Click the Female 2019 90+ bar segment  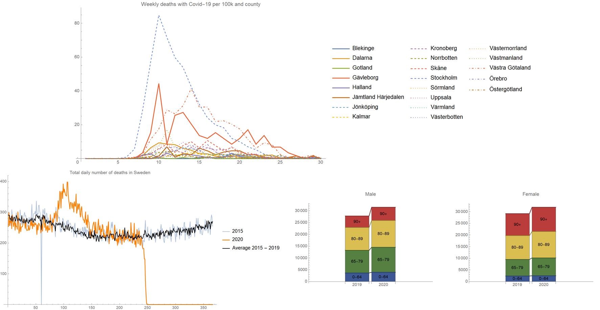(x=517, y=225)
